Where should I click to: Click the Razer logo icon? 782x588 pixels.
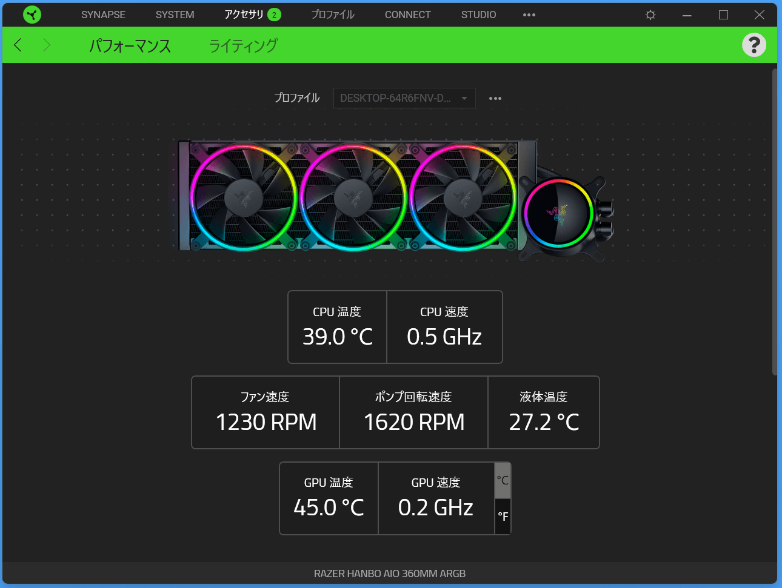32,15
